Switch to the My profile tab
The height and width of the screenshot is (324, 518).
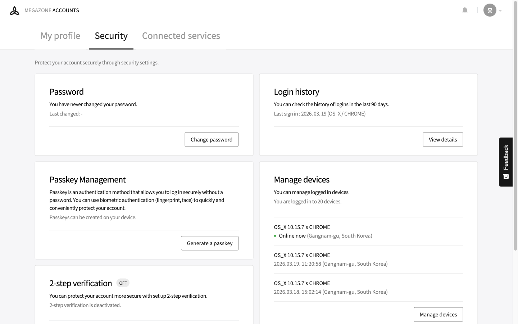click(60, 36)
